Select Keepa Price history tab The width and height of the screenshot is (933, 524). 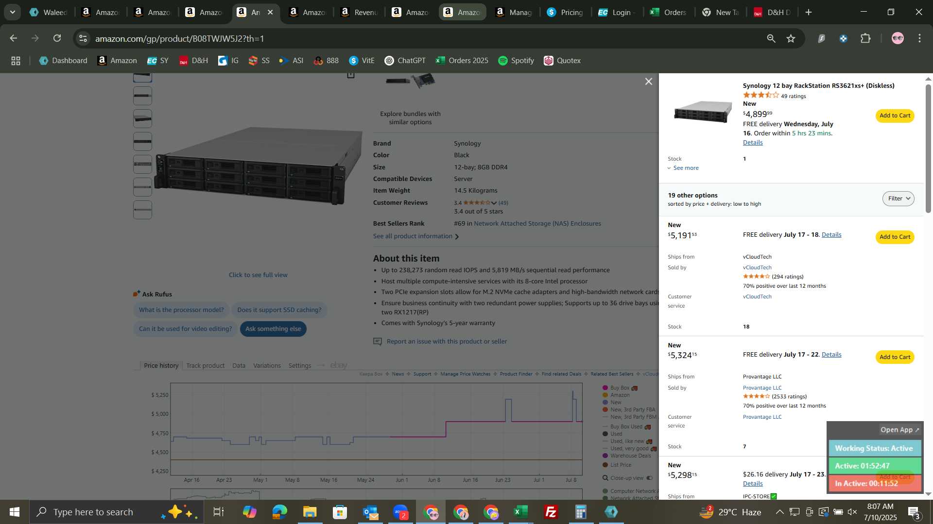tap(161, 366)
